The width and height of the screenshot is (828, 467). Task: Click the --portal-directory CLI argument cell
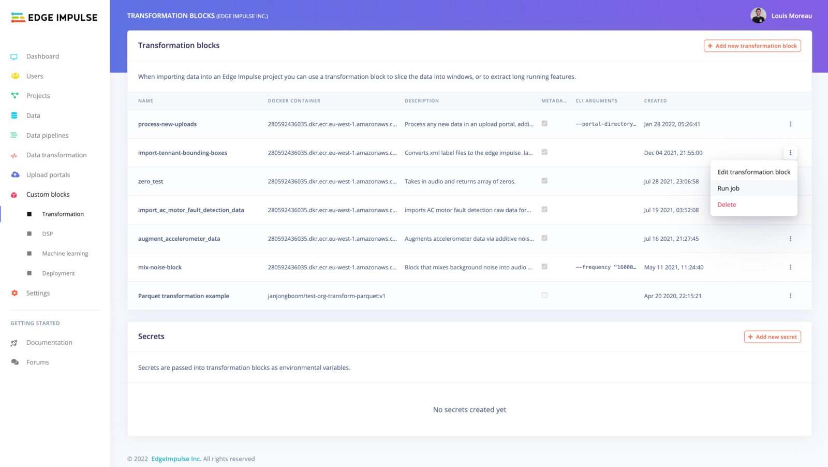pos(606,124)
